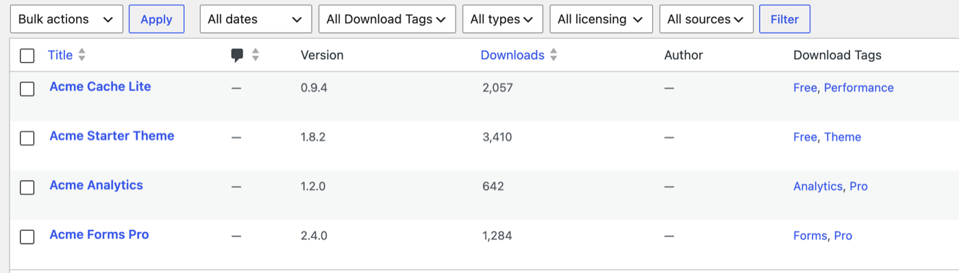This screenshot has height=273, width=959.
Task: Open the Acme Analytics download
Action: [96, 185]
